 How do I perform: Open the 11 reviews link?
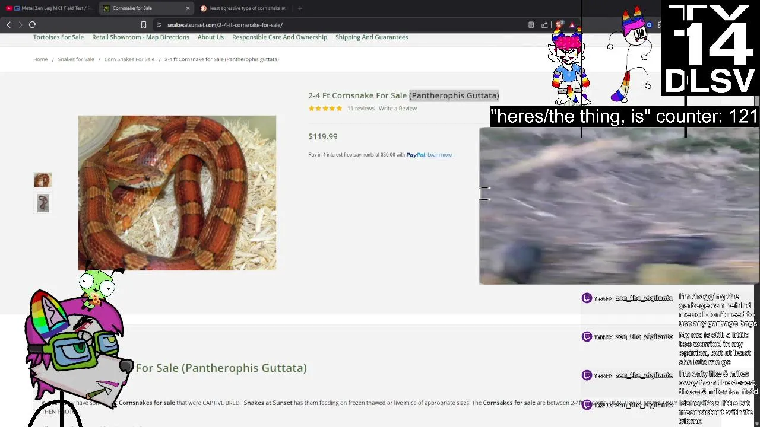coord(360,109)
